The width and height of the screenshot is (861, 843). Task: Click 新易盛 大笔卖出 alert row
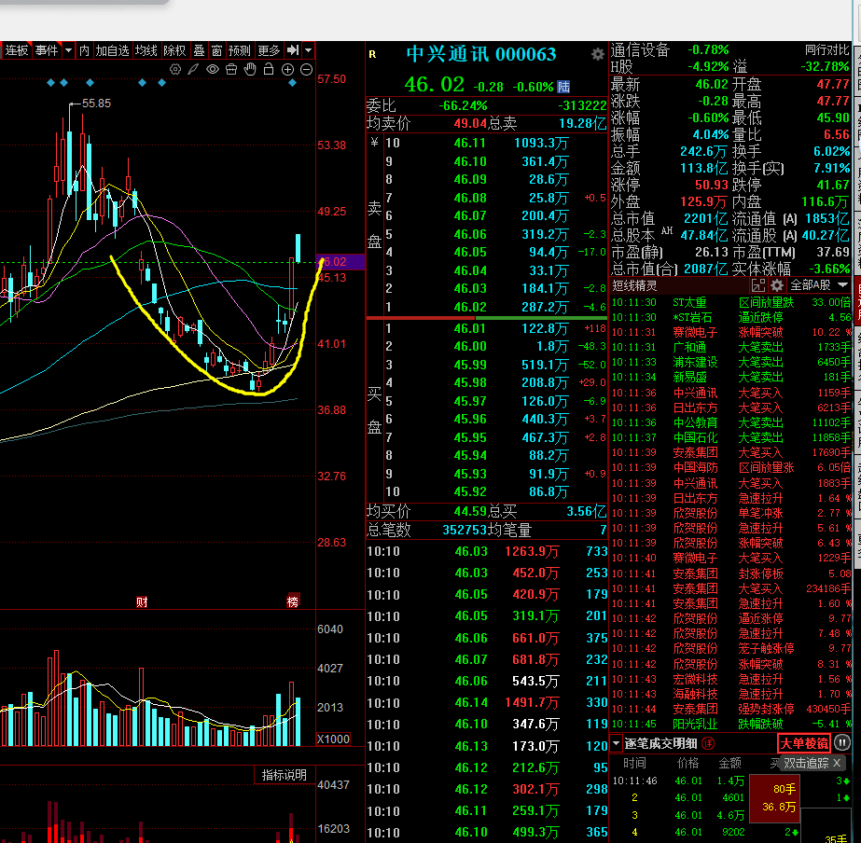tap(730, 377)
